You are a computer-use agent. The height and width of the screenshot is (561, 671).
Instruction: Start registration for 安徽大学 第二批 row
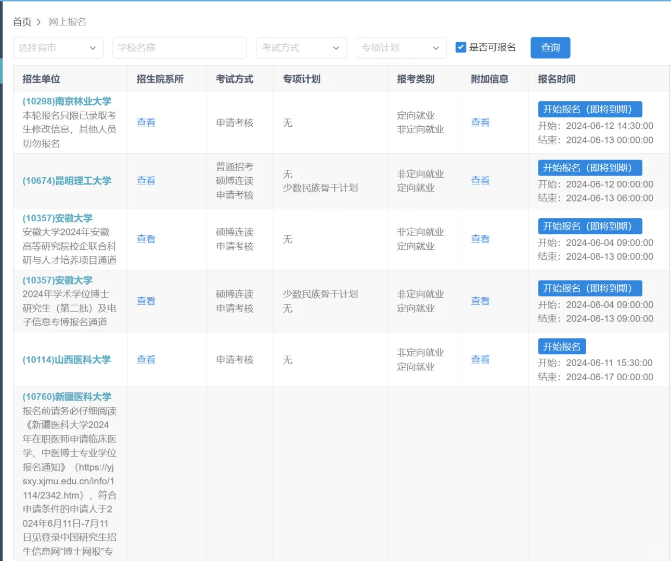[590, 288]
